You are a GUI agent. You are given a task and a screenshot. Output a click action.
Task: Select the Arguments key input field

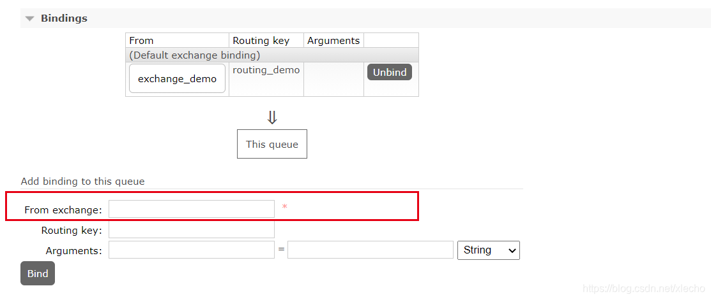[x=192, y=250]
